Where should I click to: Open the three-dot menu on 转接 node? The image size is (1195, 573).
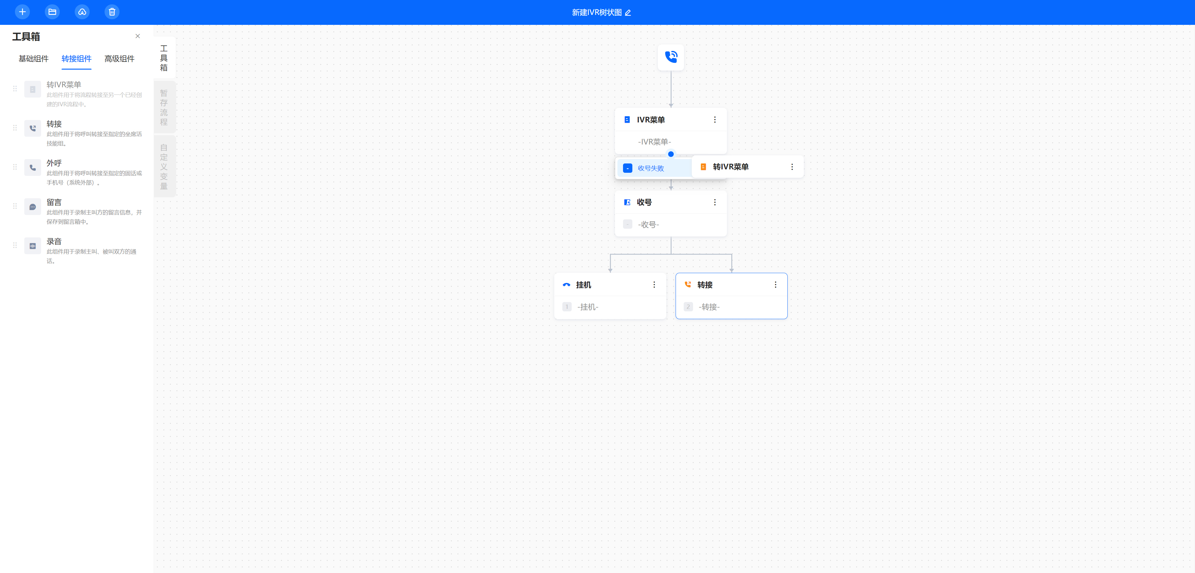point(775,285)
